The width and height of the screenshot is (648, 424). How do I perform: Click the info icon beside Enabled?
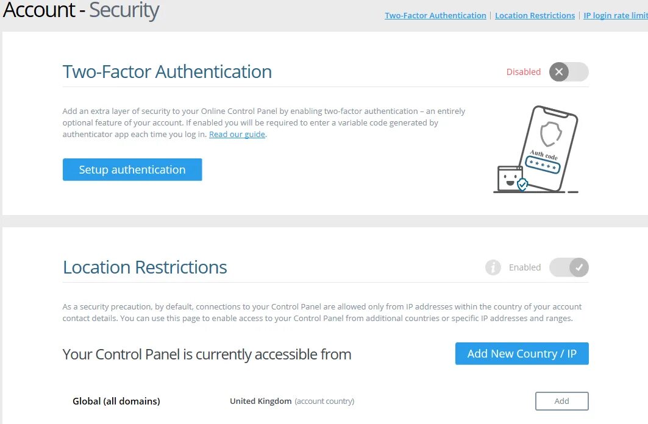pos(493,267)
